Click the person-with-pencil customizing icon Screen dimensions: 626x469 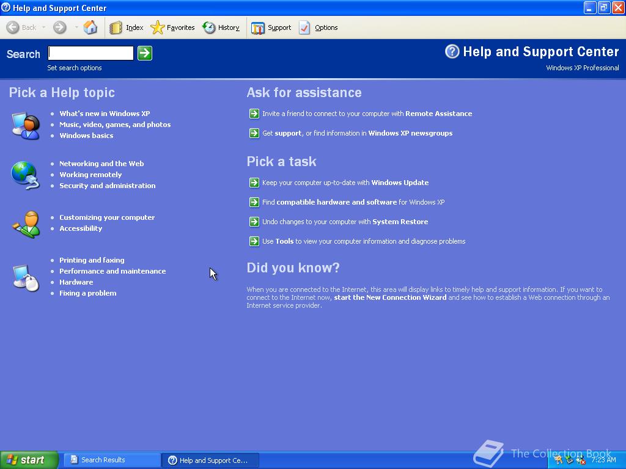tap(26, 225)
